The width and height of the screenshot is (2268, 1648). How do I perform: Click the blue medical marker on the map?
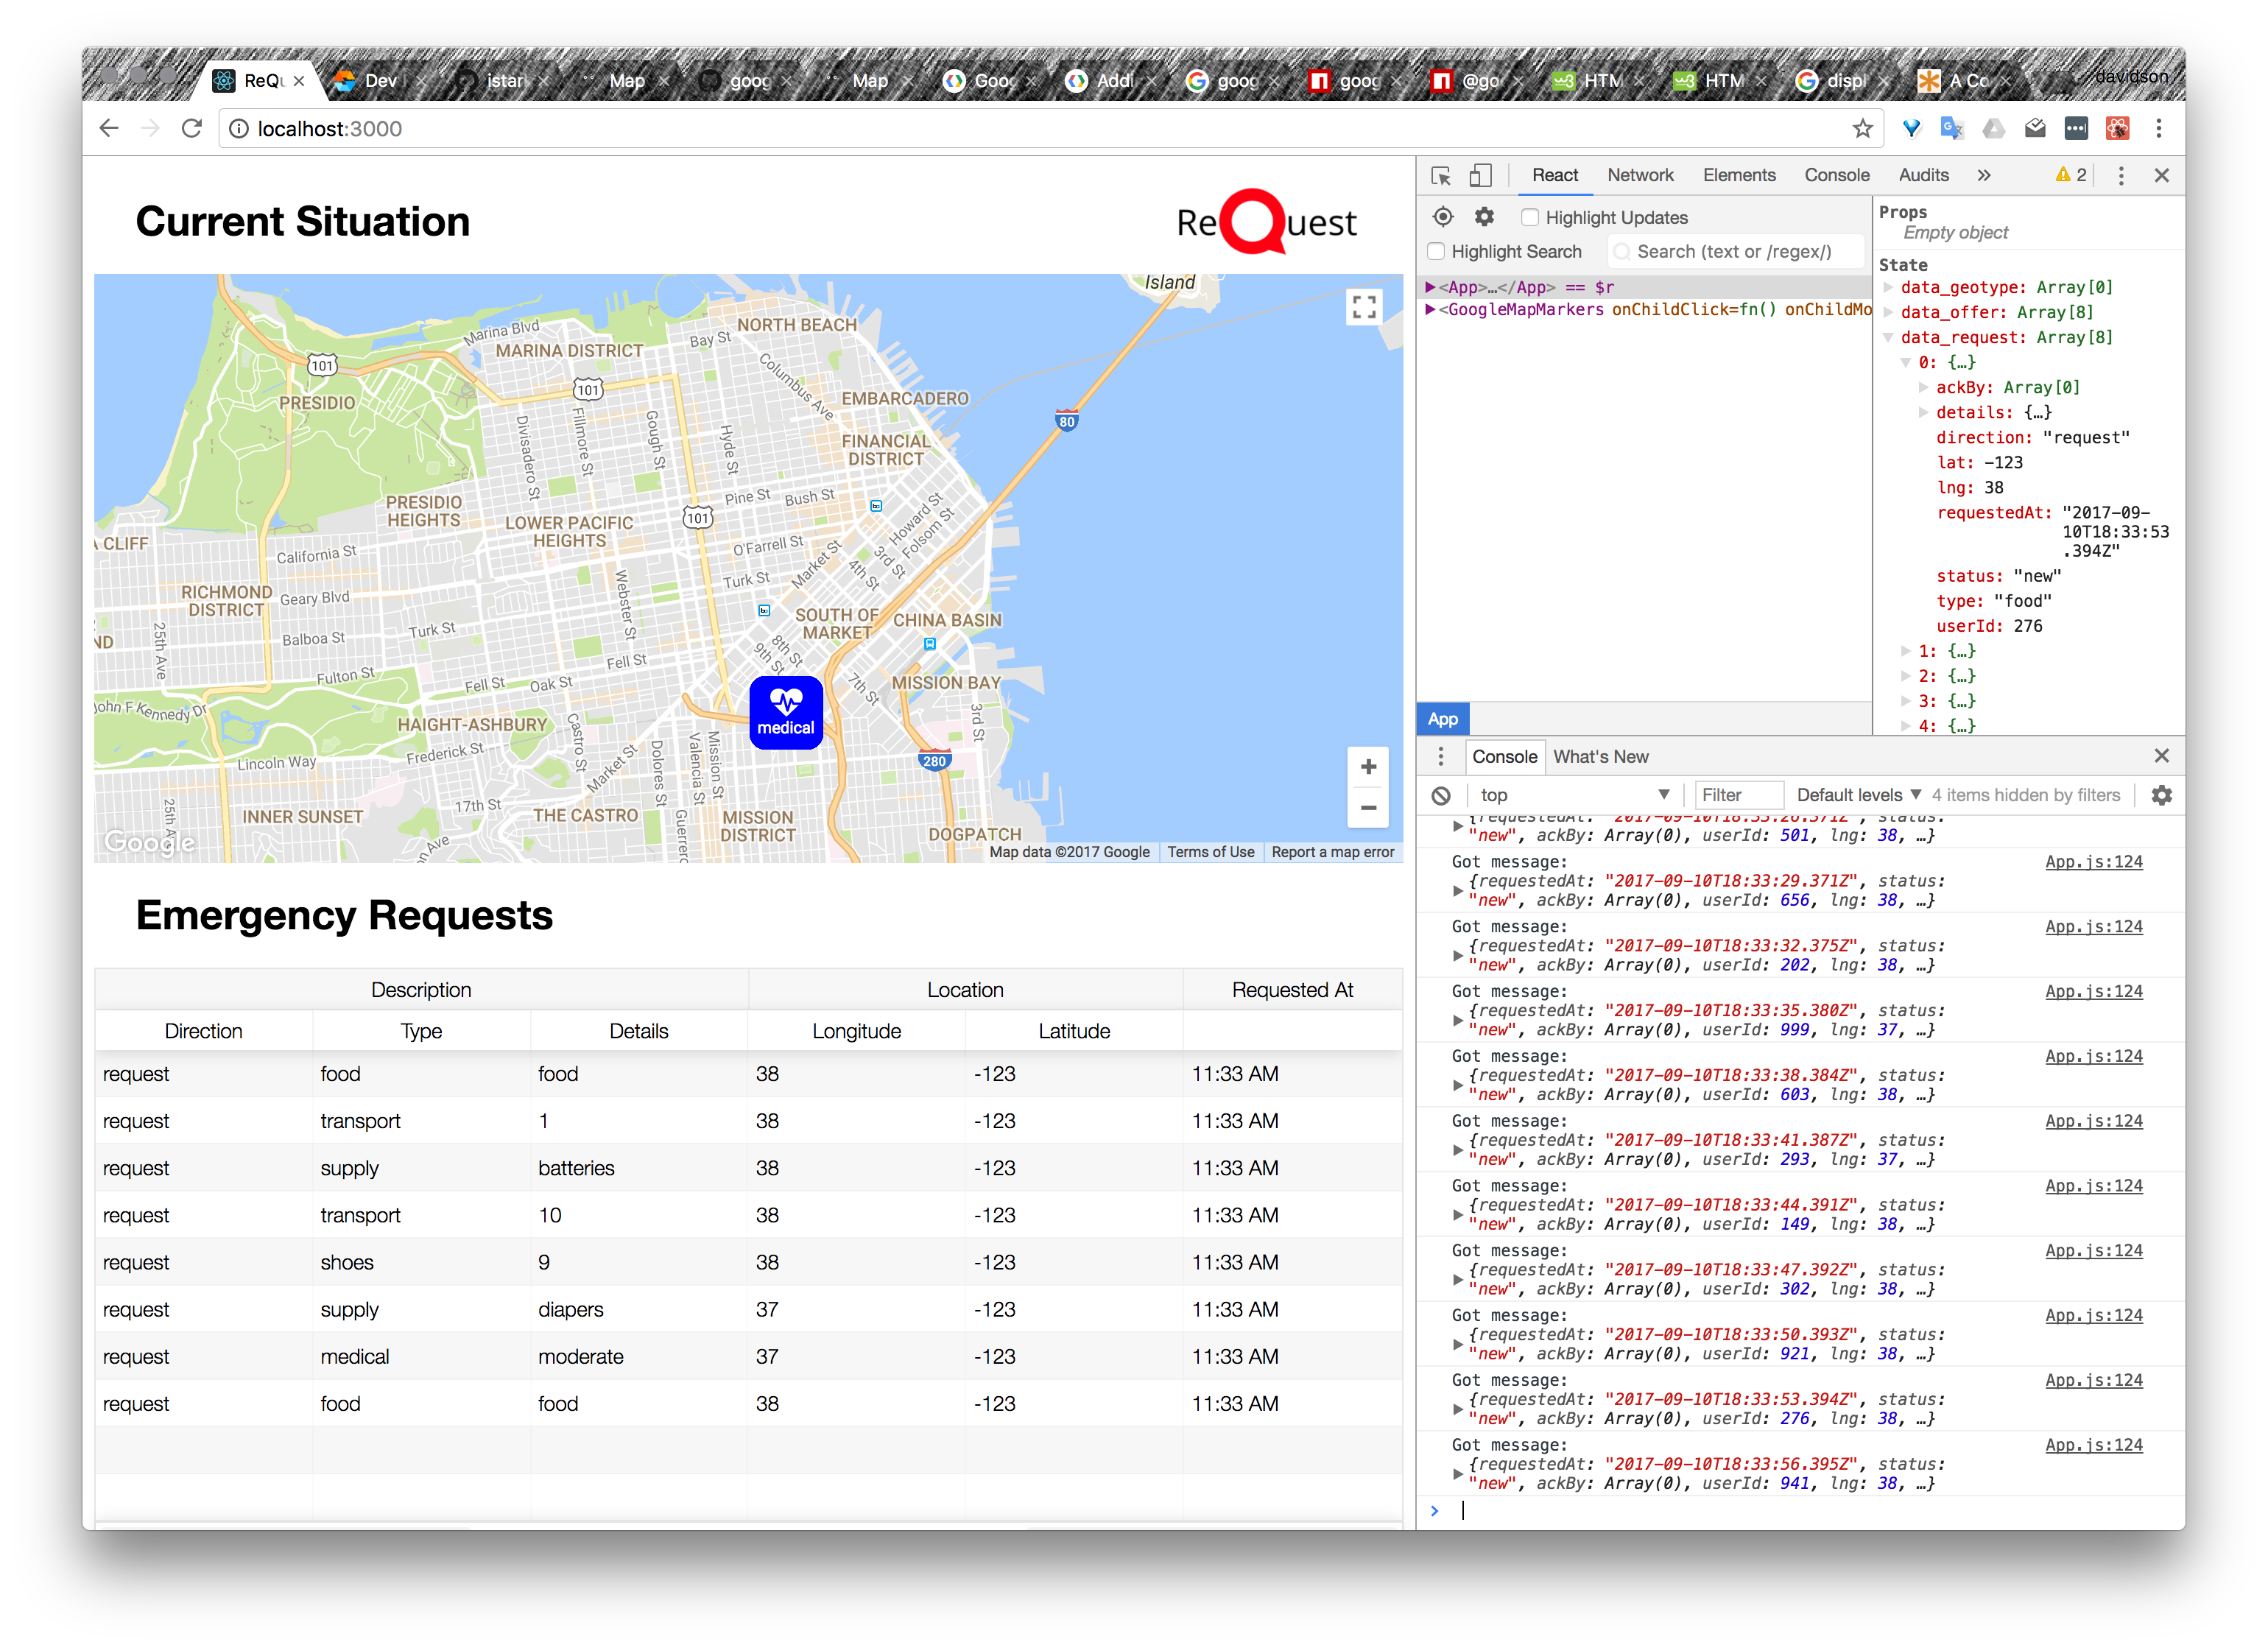(786, 712)
